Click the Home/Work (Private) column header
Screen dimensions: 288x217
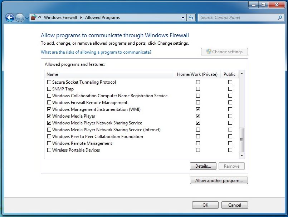click(x=197, y=74)
